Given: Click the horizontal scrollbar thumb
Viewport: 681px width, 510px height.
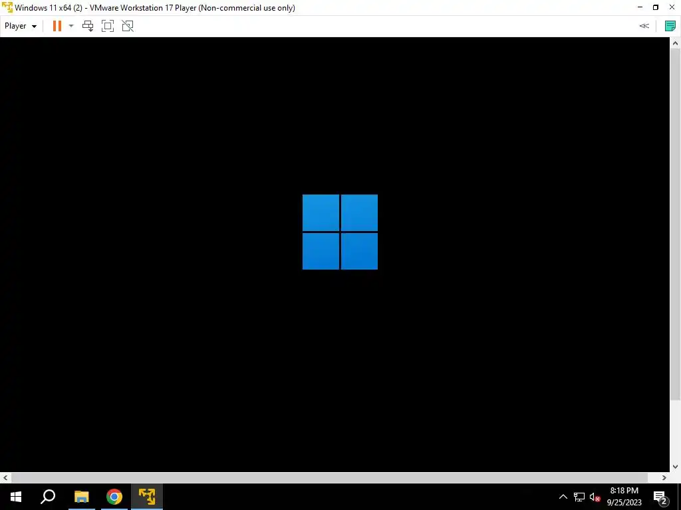Looking at the screenshot, I should [x=329, y=477].
